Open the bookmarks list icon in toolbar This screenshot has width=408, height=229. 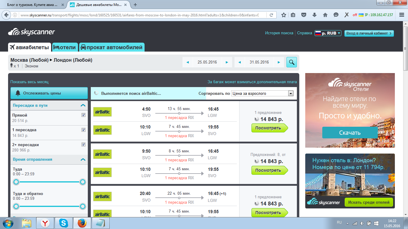[x=293, y=15]
